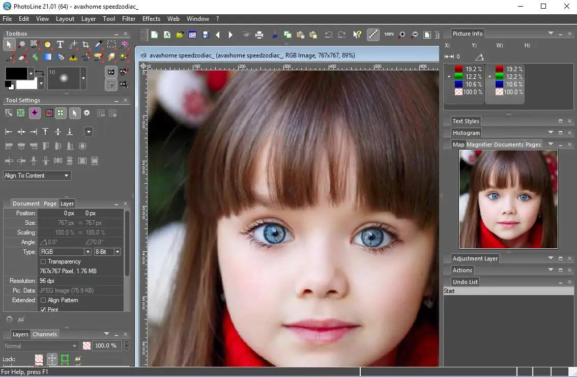Click the layer opacity 100.0 % field

pyautogui.click(x=106, y=346)
